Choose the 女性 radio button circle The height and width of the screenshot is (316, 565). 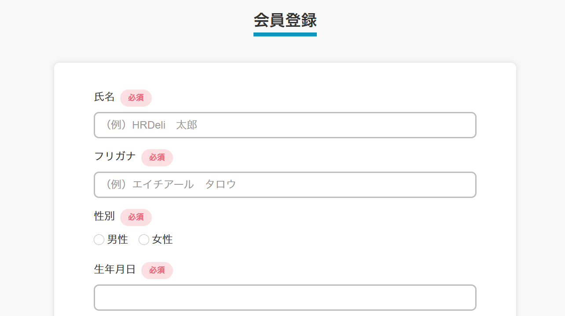144,240
